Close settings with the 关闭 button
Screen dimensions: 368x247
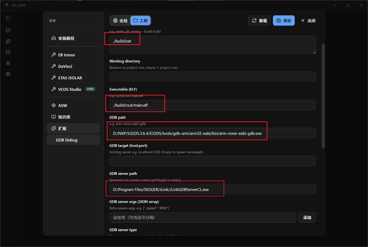(308, 20)
